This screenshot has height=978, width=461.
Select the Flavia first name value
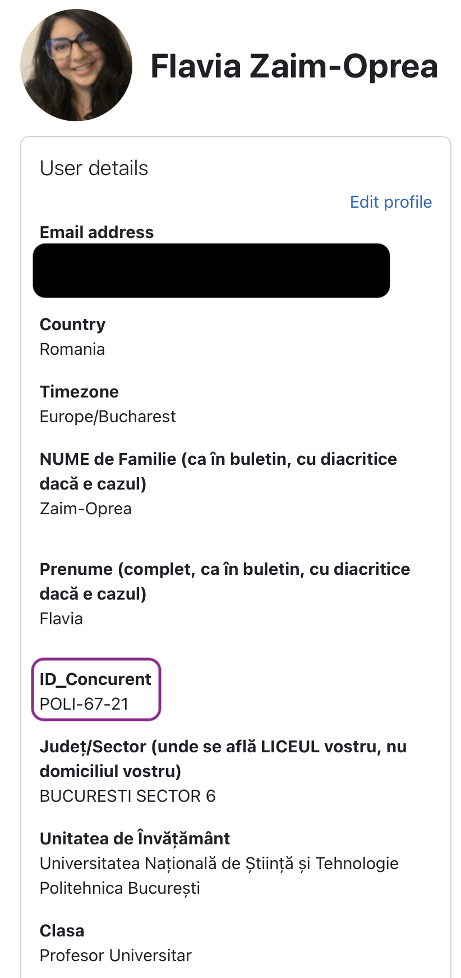tap(61, 619)
